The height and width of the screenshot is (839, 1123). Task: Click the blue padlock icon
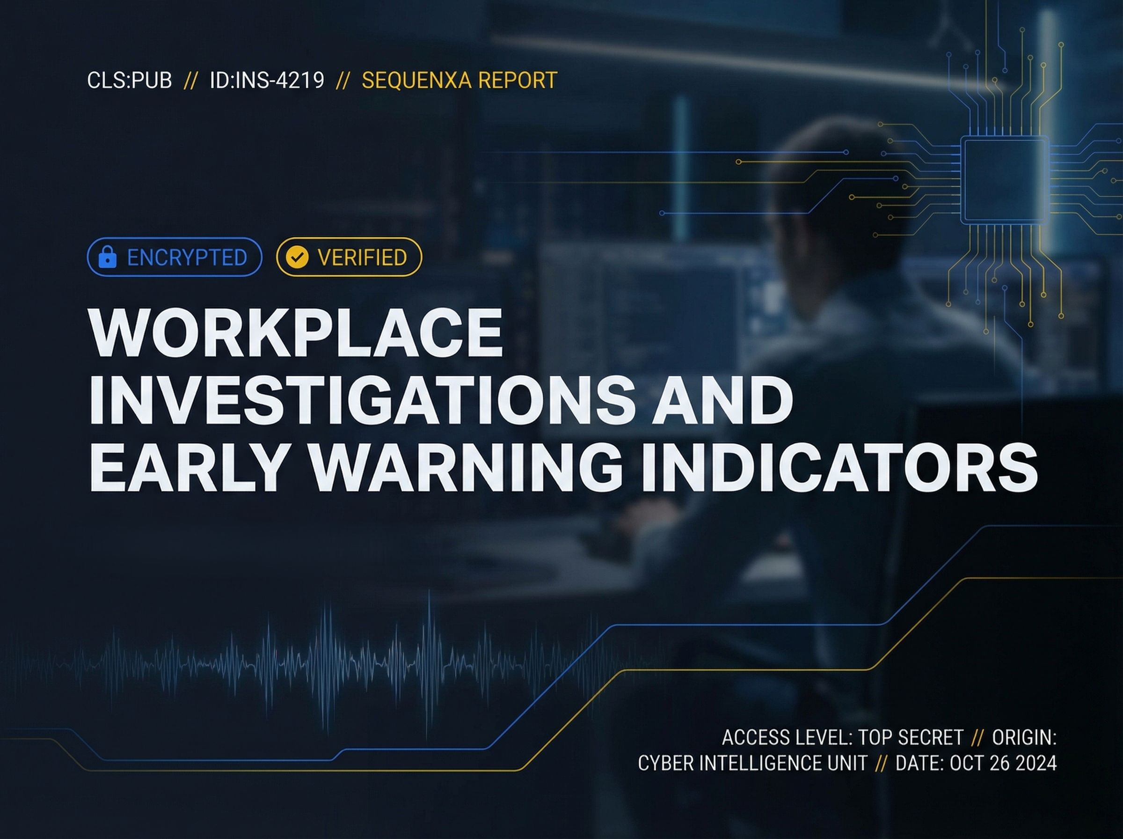pyautogui.click(x=107, y=257)
